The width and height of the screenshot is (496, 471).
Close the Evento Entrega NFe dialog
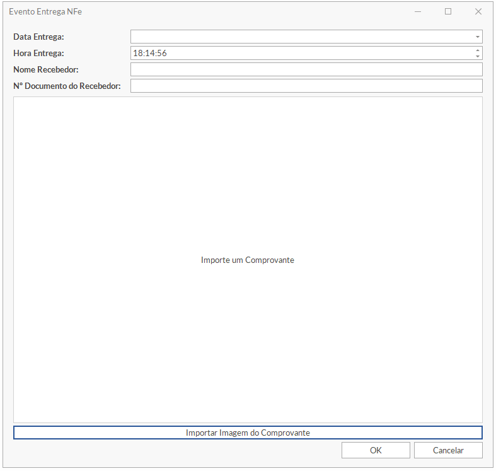pyautogui.click(x=478, y=11)
